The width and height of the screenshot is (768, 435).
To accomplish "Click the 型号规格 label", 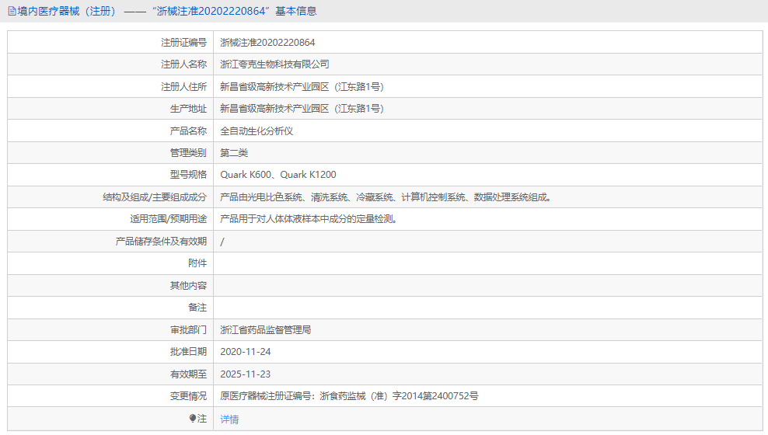I will 188,175.
